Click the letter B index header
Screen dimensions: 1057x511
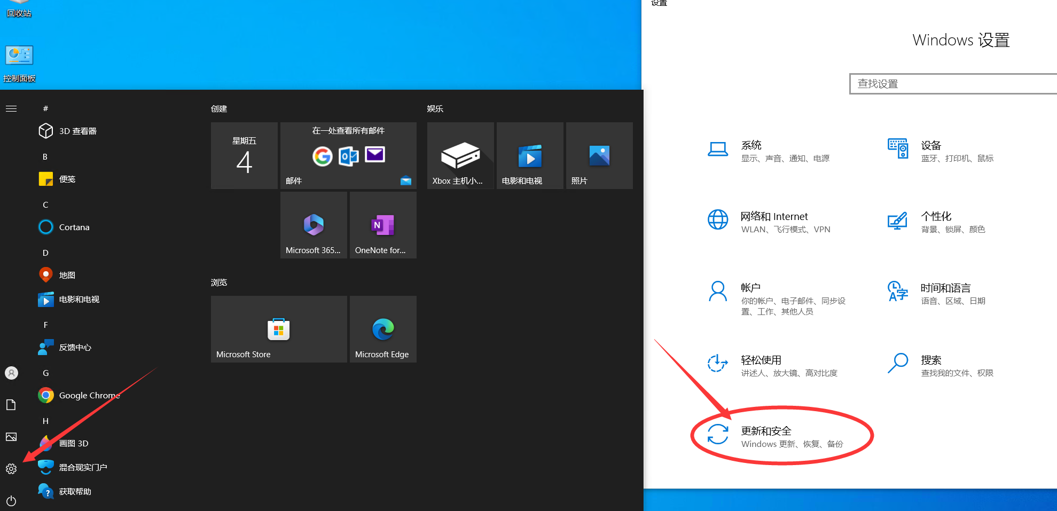(x=45, y=156)
